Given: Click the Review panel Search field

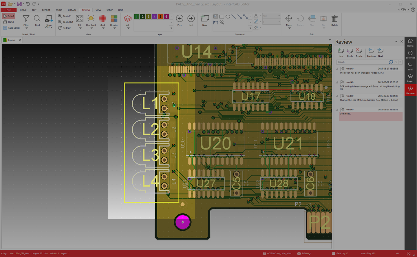Looking at the screenshot, I should pos(362,62).
